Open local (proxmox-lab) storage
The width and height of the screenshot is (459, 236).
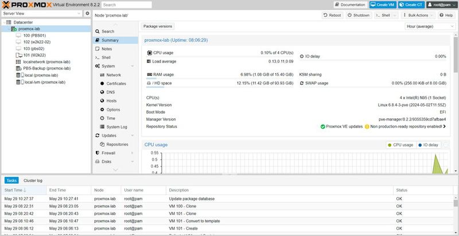click(41, 75)
